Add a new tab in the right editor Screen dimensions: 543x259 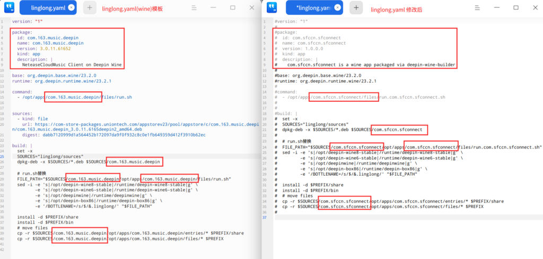click(356, 8)
